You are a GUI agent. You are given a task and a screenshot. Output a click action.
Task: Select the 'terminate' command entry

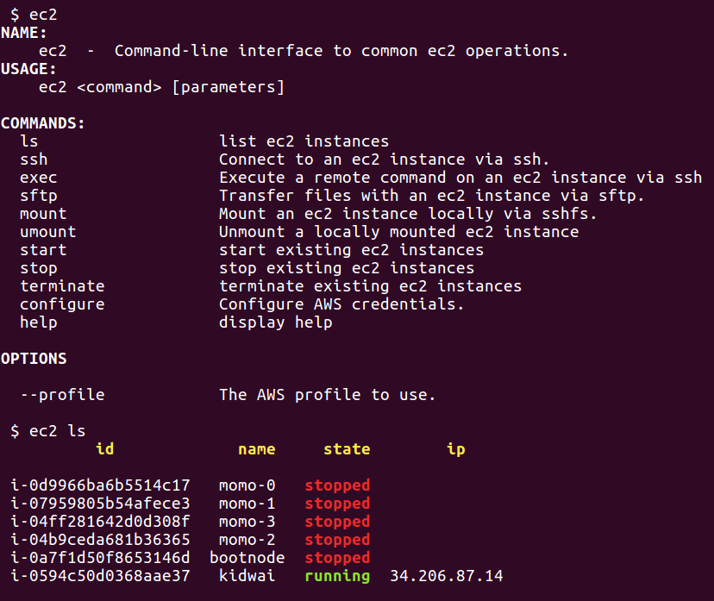[62, 286]
